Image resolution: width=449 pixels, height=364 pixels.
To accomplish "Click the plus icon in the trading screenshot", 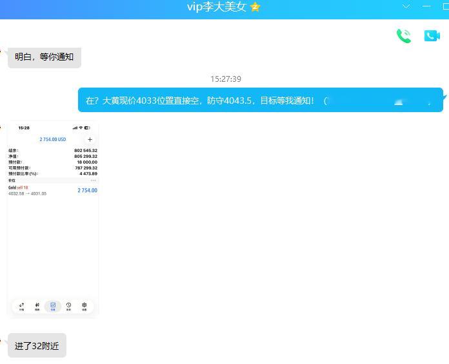I will (90, 139).
